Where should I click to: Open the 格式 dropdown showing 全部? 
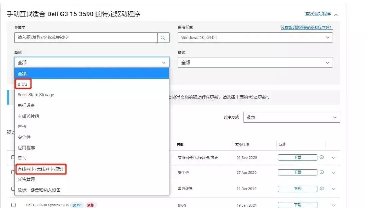tap(255, 63)
